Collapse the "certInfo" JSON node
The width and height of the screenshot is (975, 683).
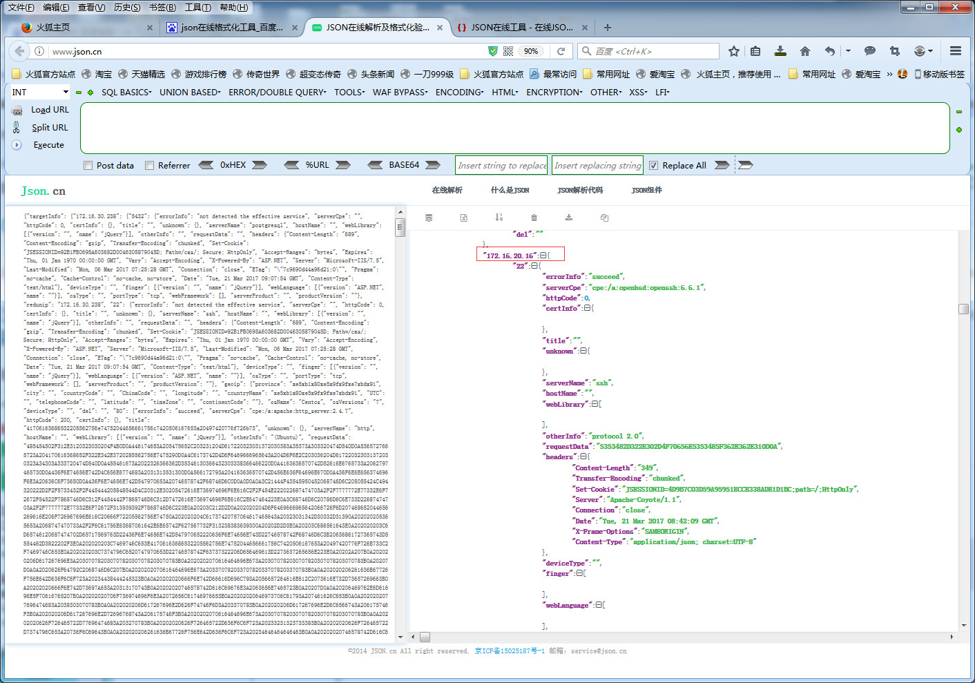pos(587,309)
